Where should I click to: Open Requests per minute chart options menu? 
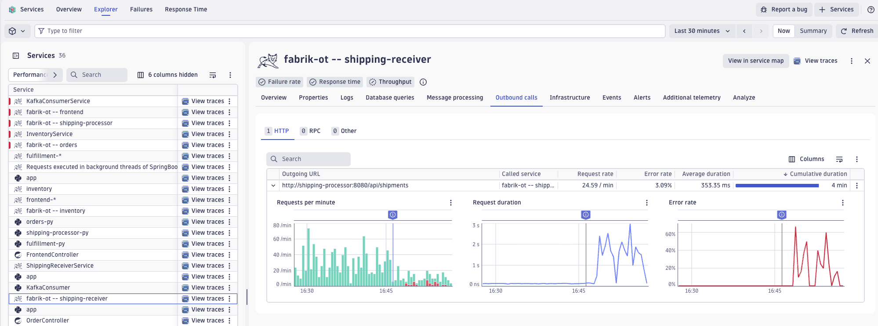[451, 203]
